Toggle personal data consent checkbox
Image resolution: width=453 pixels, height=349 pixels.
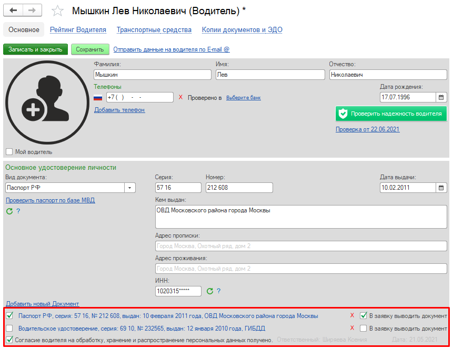pos(9,340)
